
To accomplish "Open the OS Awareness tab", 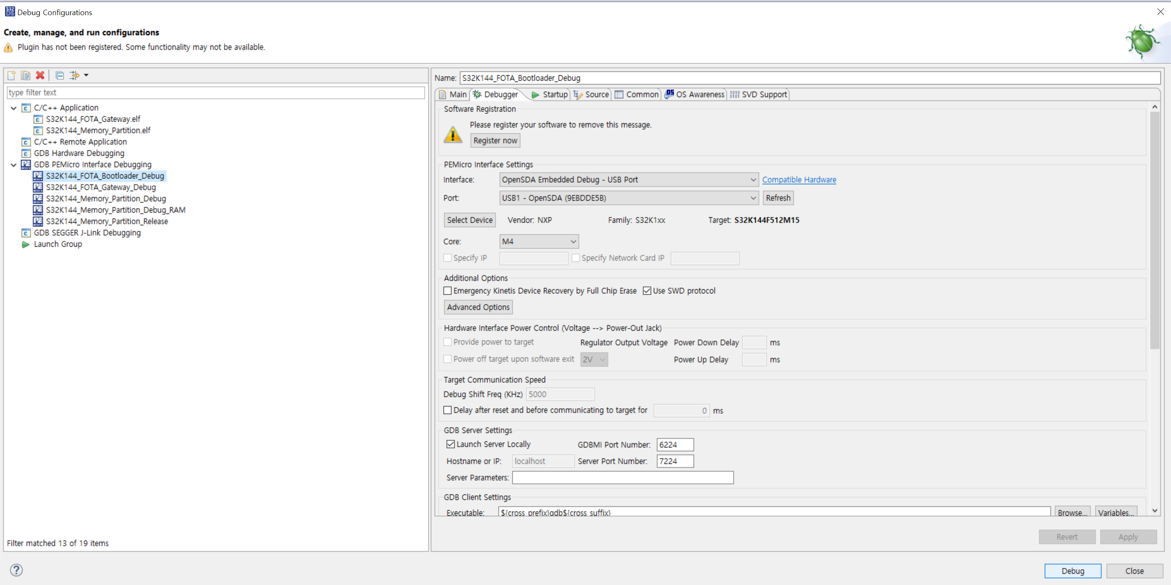I will click(699, 94).
